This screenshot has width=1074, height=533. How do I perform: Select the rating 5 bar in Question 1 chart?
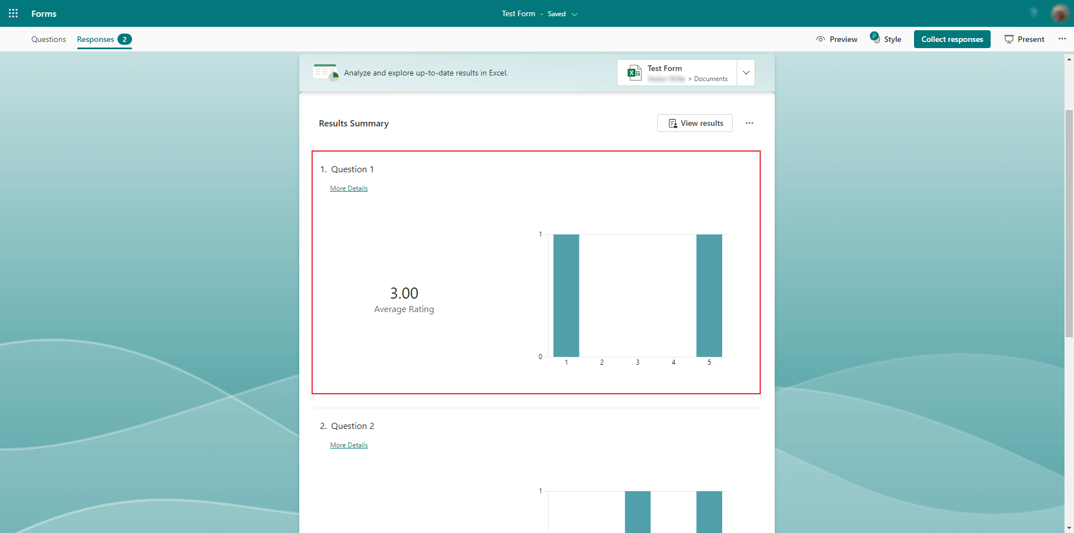click(x=709, y=295)
